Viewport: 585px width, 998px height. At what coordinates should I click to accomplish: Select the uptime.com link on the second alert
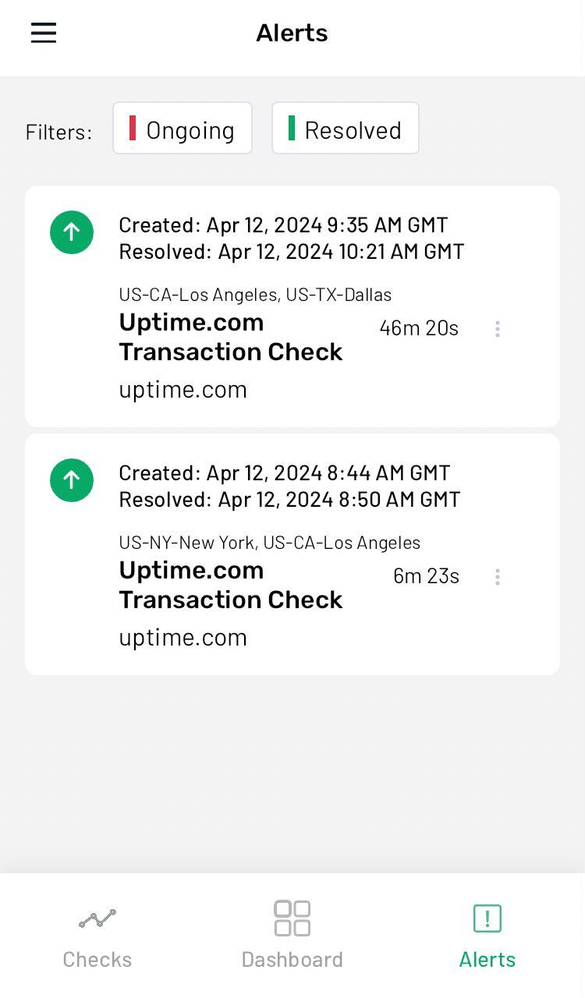[183, 637]
